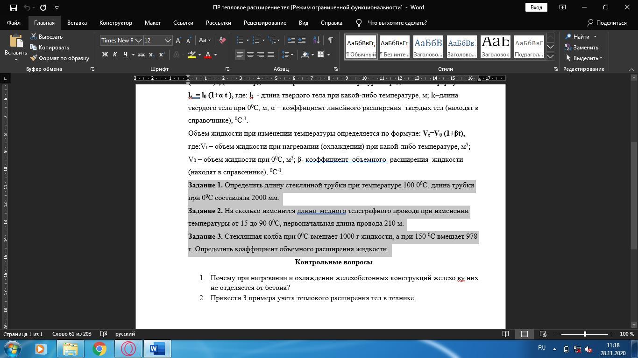Open Google Chrome from the taskbar
Screen dimensions: 638x358
[99, 349]
